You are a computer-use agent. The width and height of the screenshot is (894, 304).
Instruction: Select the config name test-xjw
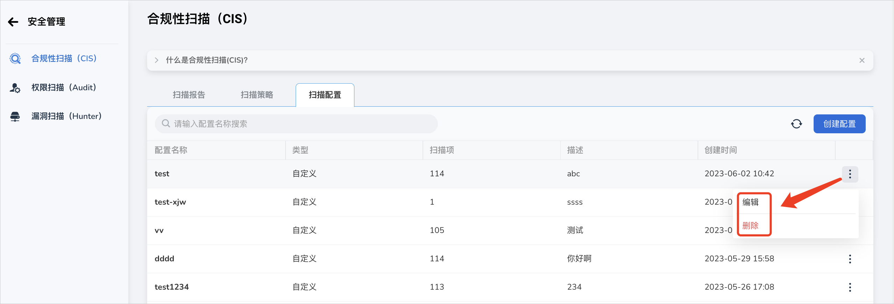170,202
